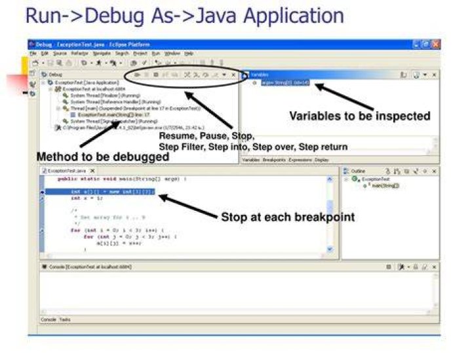The image size is (472, 353).
Task: Click the Step Over icon in Debug view
Action: 206,75
